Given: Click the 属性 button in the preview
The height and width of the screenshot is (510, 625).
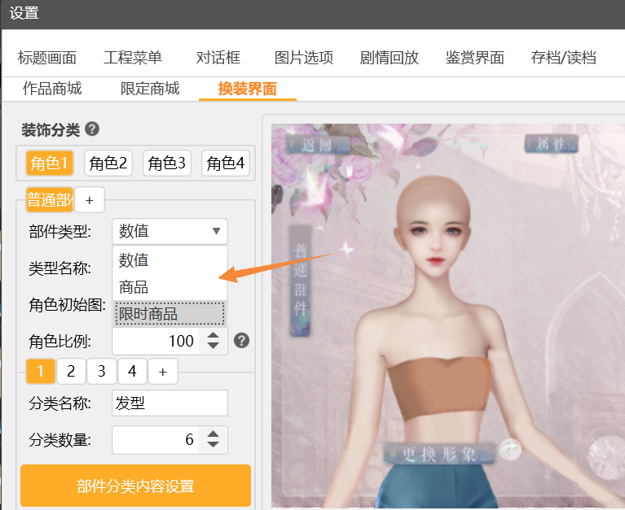Looking at the screenshot, I should 551,144.
